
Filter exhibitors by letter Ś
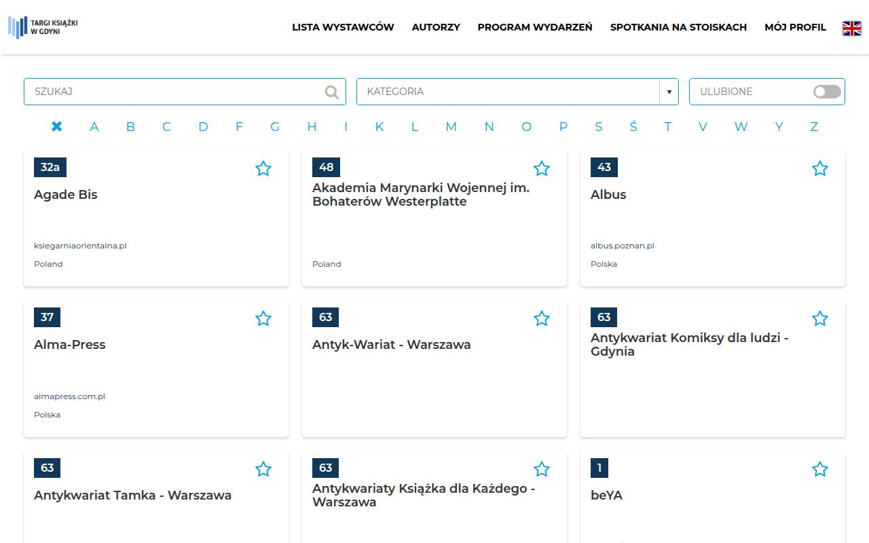coord(633,126)
